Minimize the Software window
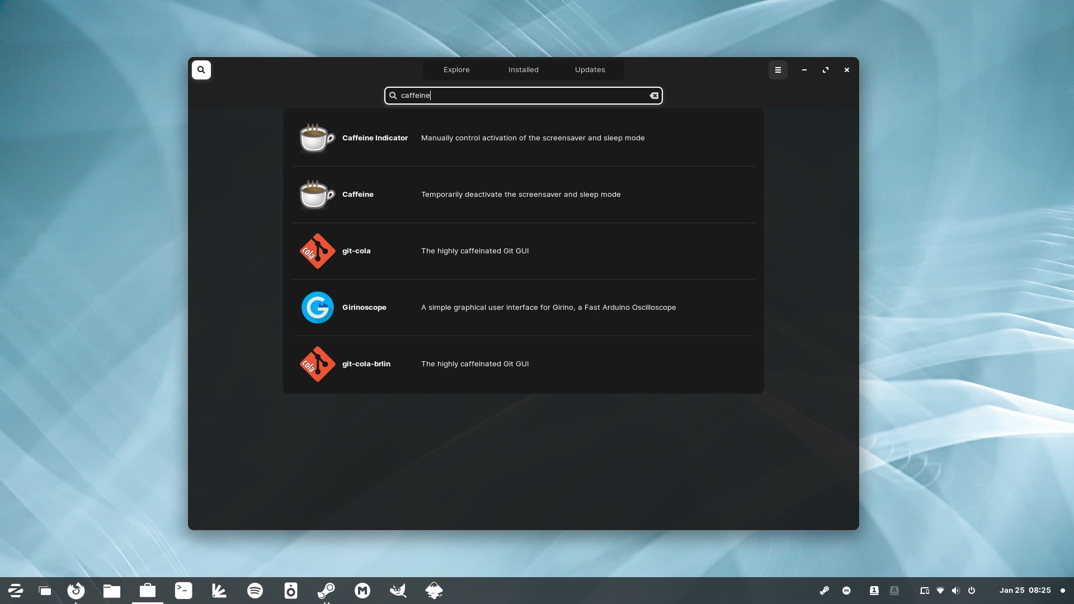Image resolution: width=1074 pixels, height=604 pixels. tap(804, 70)
